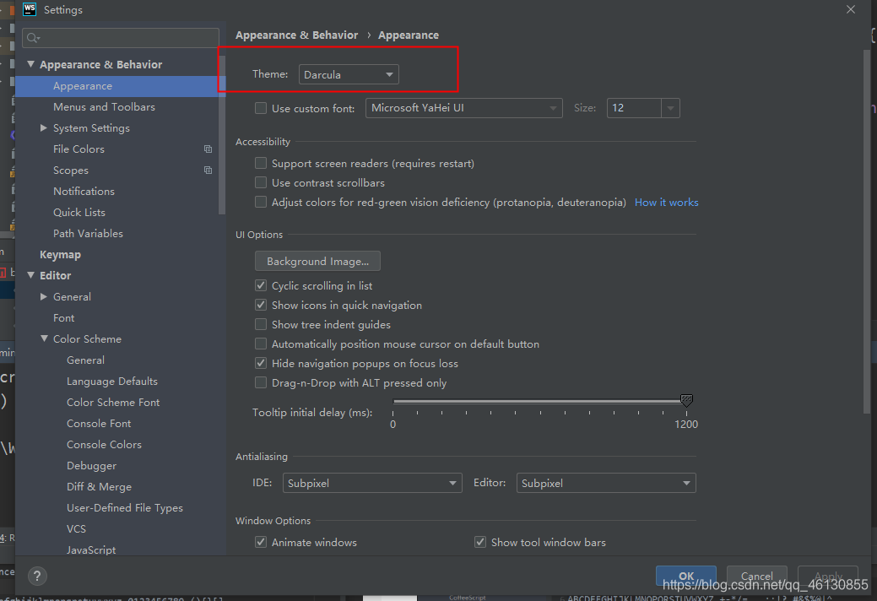Open the Theme dropdown showing Darcula
This screenshot has height=601, width=877.
[x=349, y=74]
